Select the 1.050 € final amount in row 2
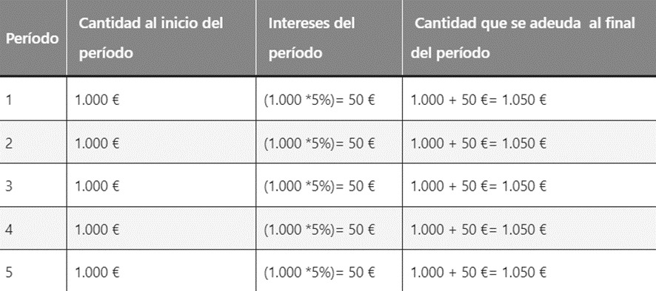Image resolution: width=656 pixels, height=291 pixels. click(523, 143)
